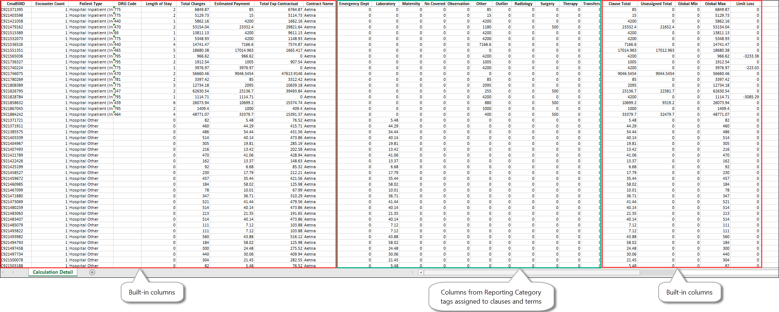Select the Total Exp Contractual header
The image size is (779, 312).
pos(279,4)
